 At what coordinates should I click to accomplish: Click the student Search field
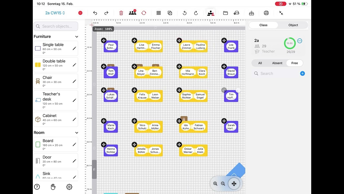coord(276,74)
